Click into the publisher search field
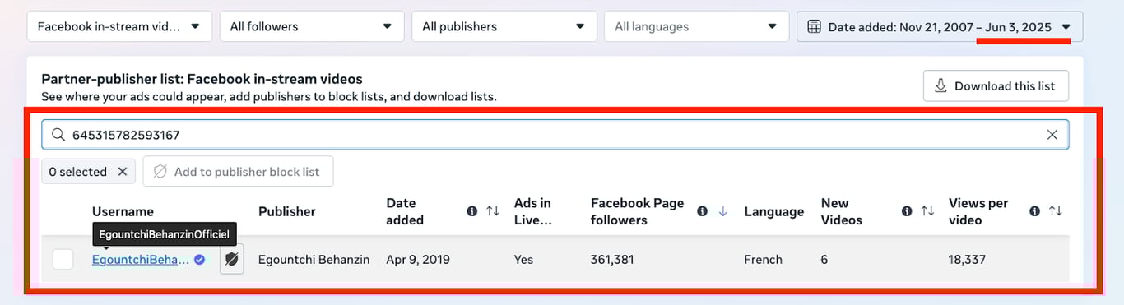 pyautogui.click(x=555, y=135)
